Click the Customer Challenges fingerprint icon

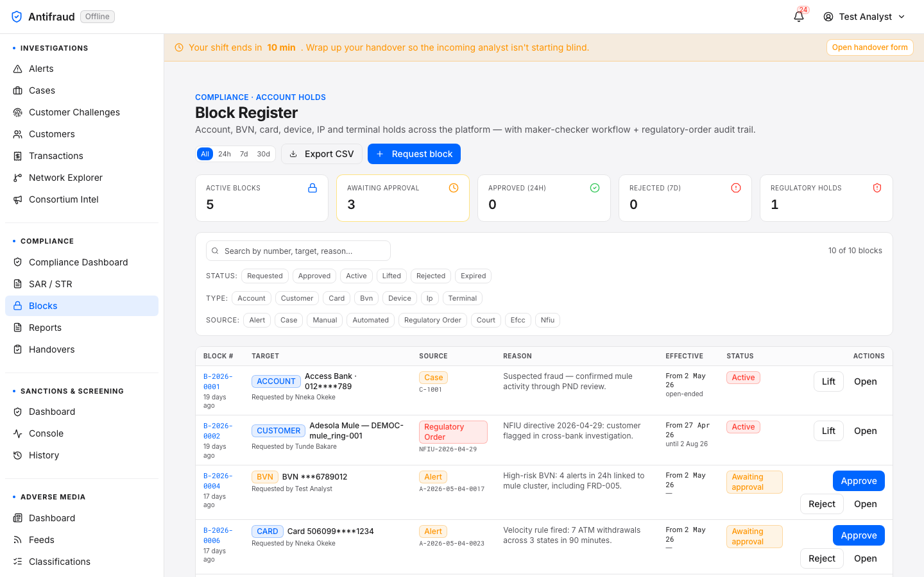tap(18, 112)
